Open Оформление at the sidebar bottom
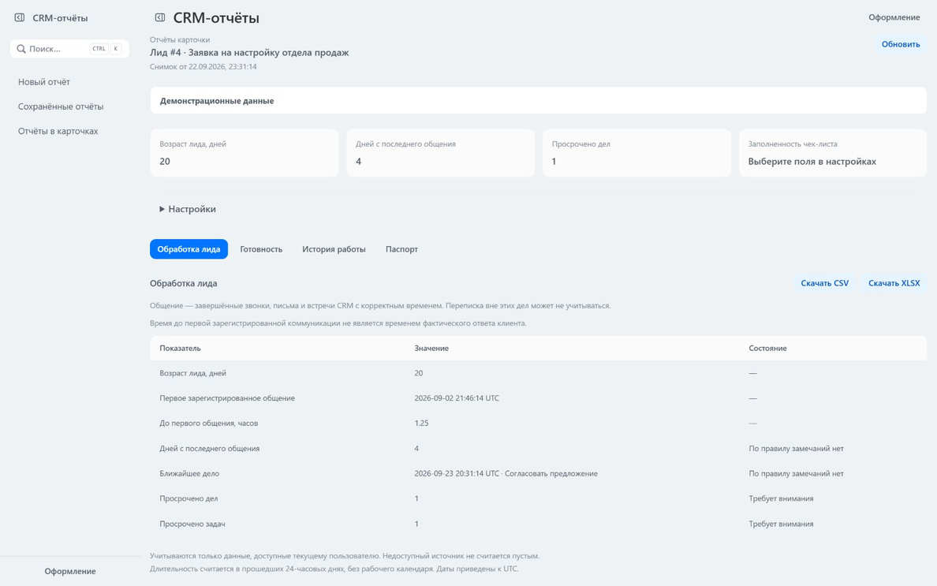Image resolution: width=937 pixels, height=586 pixels. click(70, 571)
